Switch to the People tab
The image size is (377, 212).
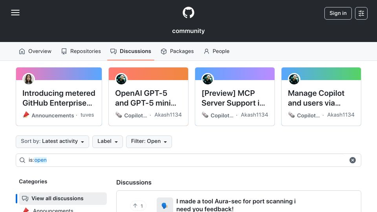coord(217,51)
